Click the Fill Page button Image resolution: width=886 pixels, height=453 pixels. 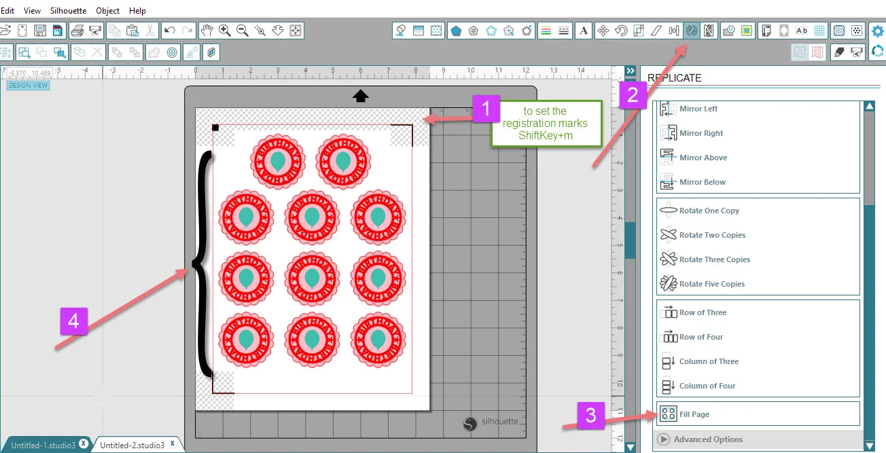pyautogui.click(x=758, y=414)
